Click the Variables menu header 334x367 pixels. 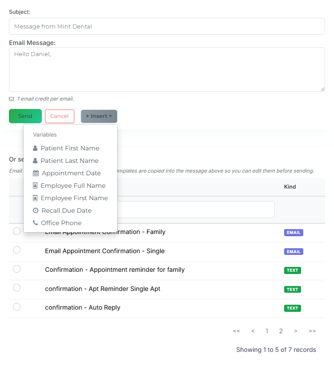point(45,135)
